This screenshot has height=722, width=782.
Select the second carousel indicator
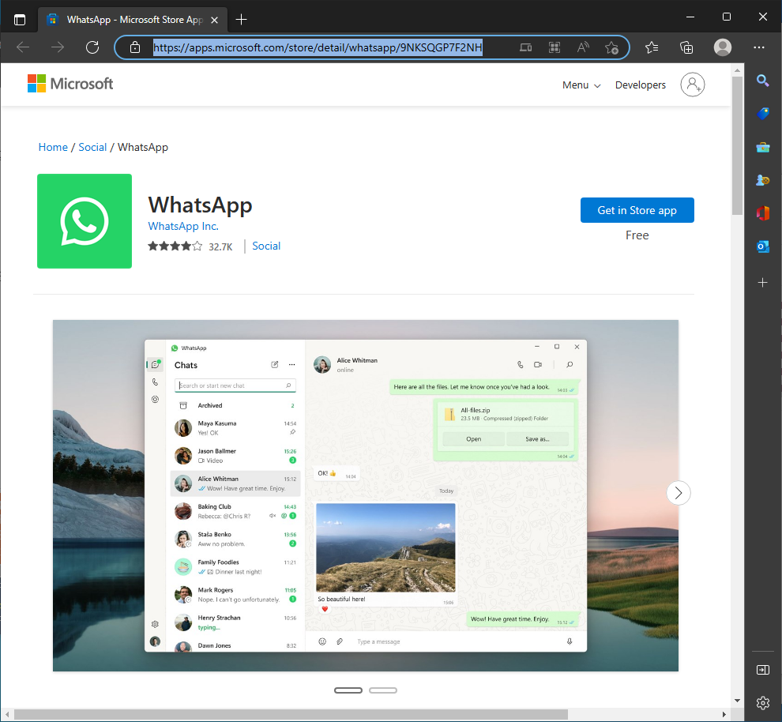coord(383,690)
